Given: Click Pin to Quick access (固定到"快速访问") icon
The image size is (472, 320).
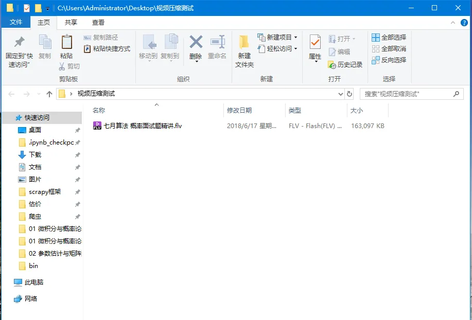Looking at the screenshot, I should point(19,42).
